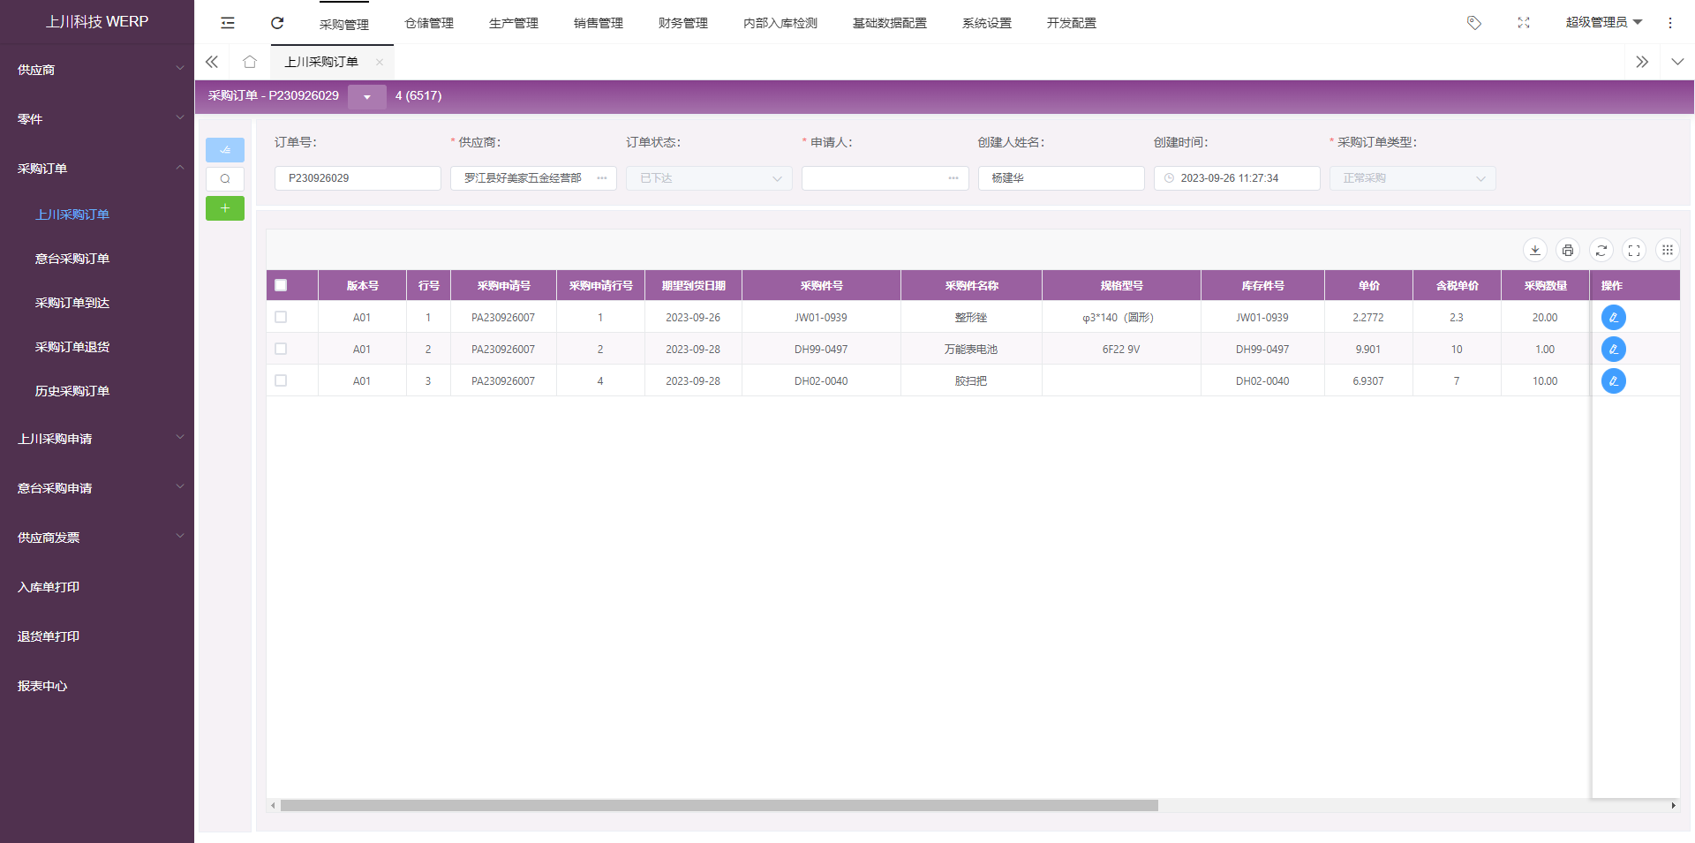Screen dimensions: 1695x843
Task: Switch to 财务管理 top menu
Action: click(x=683, y=23)
